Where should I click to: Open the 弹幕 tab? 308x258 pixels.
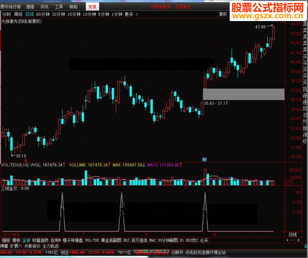(x=4, y=246)
